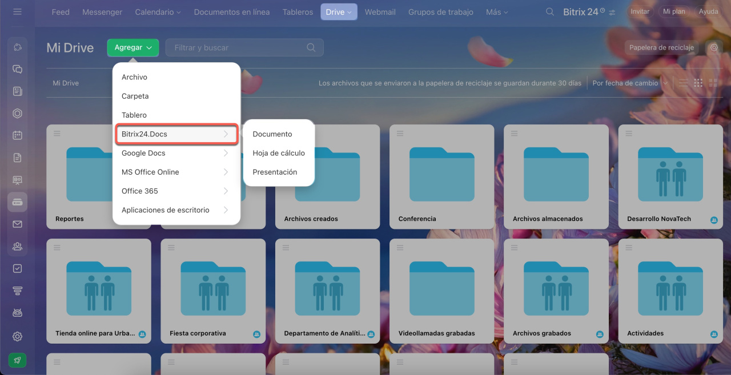Open the Conferencia folder menu icon
This screenshot has height=375, width=731.
click(399, 133)
